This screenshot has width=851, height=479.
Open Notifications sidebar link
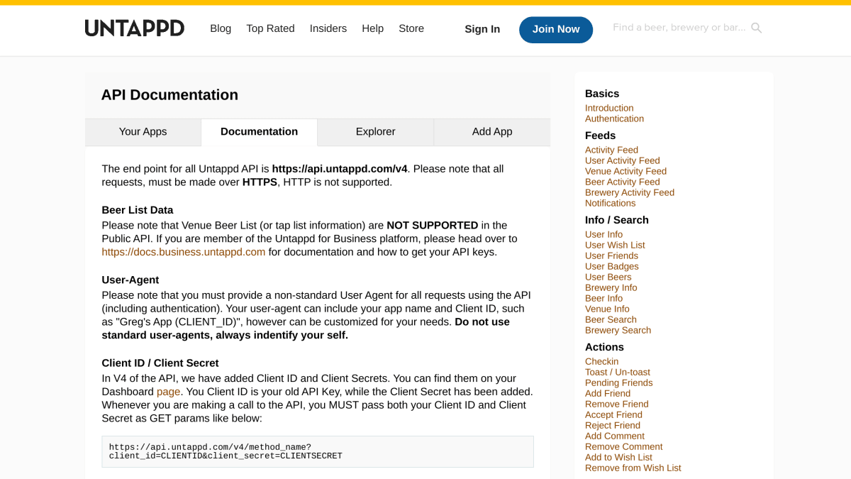point(610,204)
